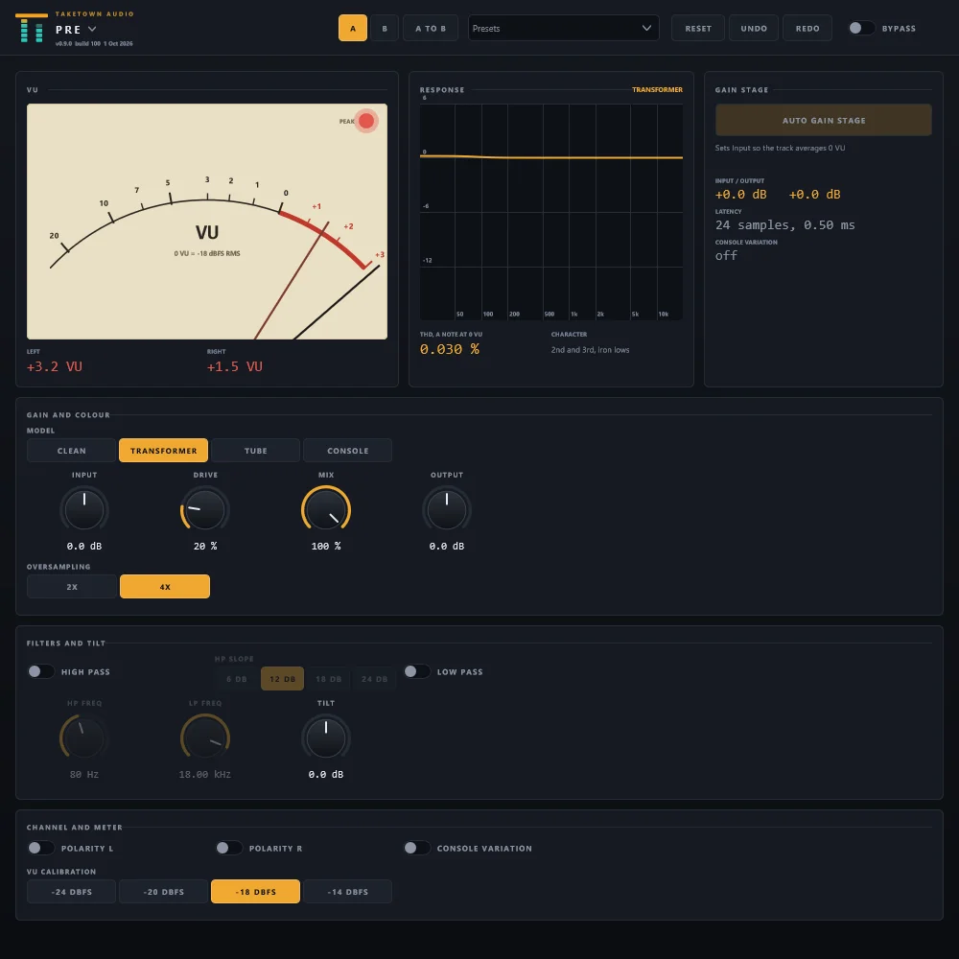Click the orange TRANSFORMER label above the response graph

(657, 89)
